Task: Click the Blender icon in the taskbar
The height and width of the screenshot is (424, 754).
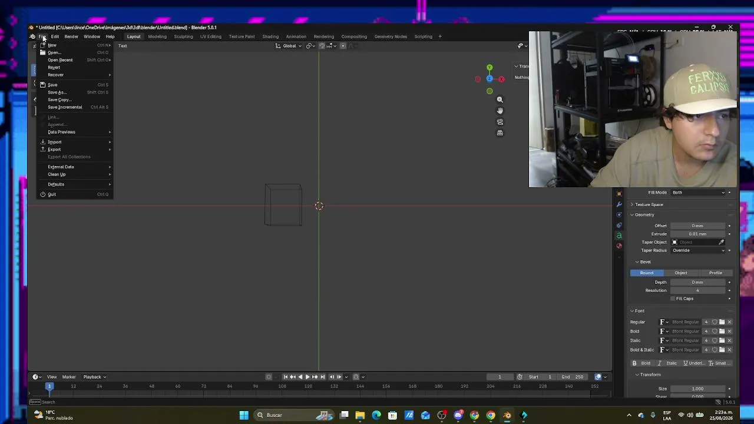Action: point(507,415)
